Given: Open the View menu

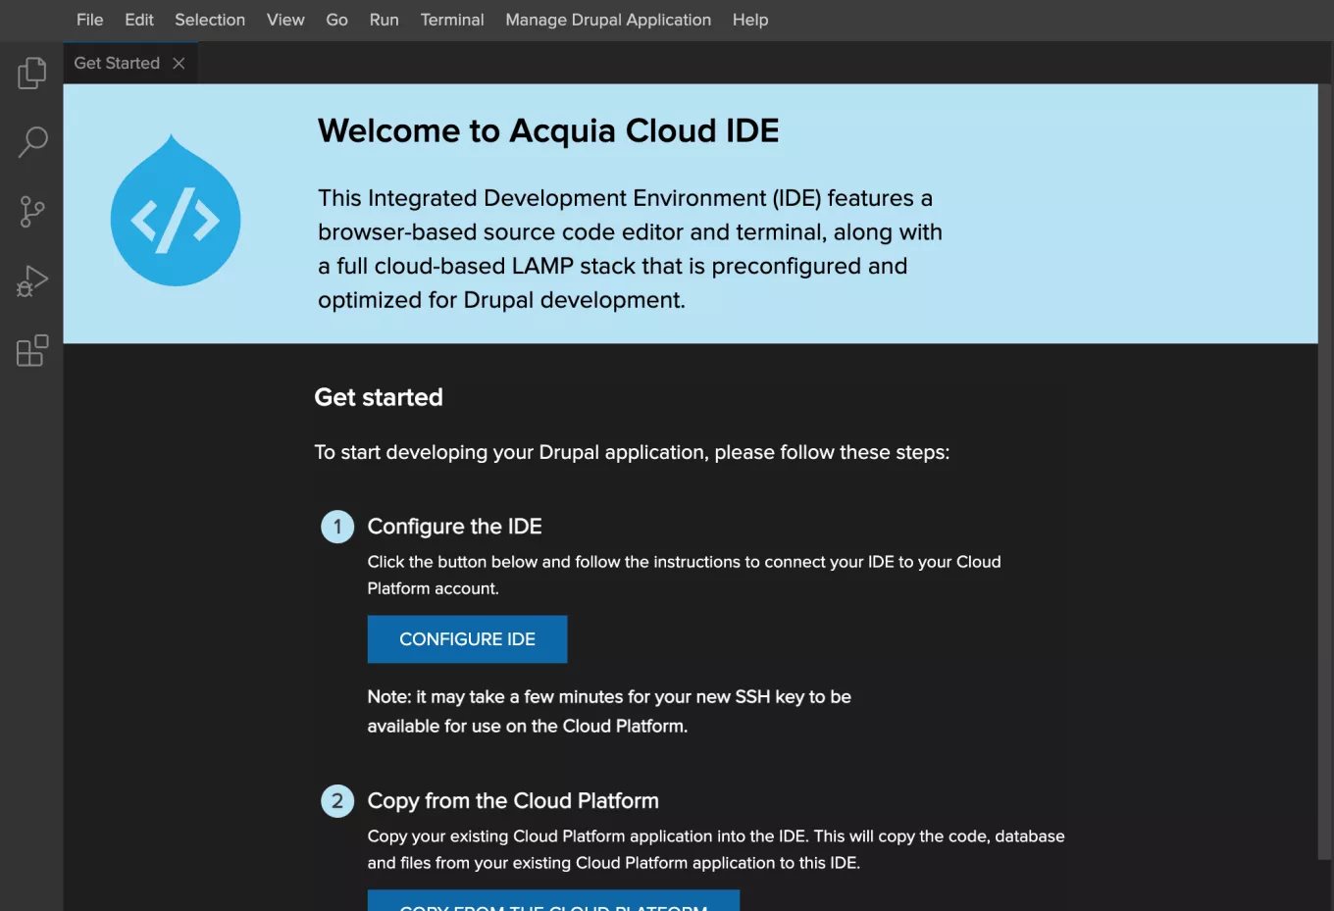Looking at the screenshot, I should 285,20.
